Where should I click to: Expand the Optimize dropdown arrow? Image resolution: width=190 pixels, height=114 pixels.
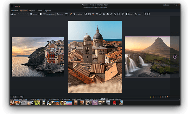pos(38,14)
